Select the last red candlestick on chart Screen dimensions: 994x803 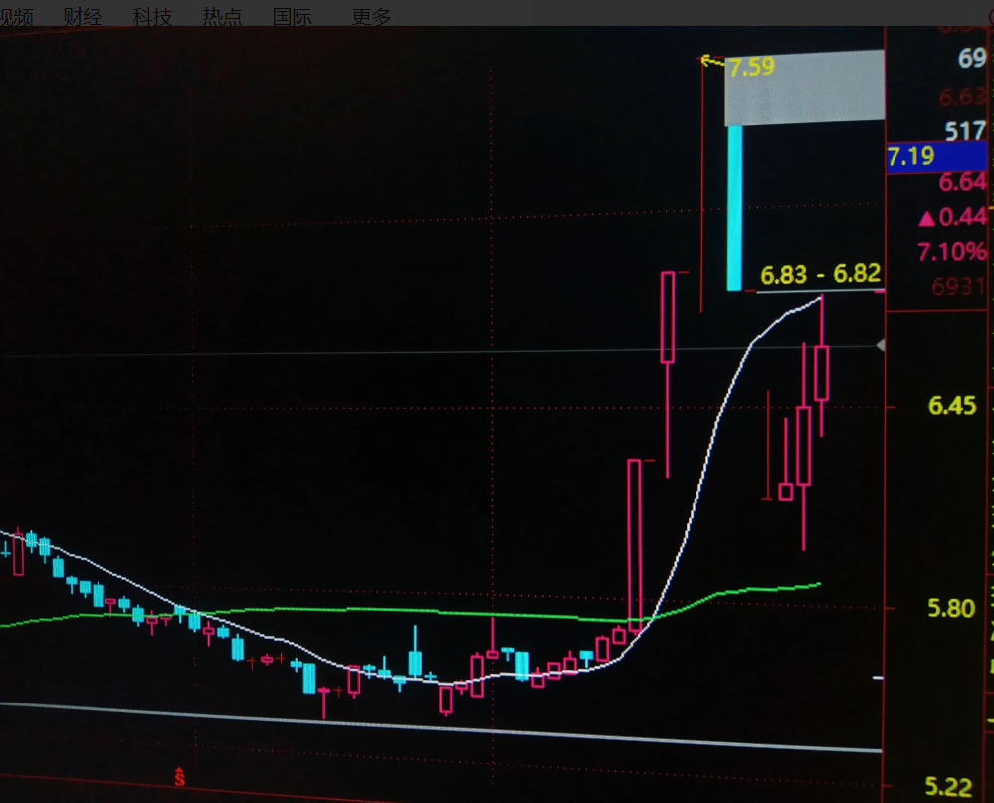(821, 373)
